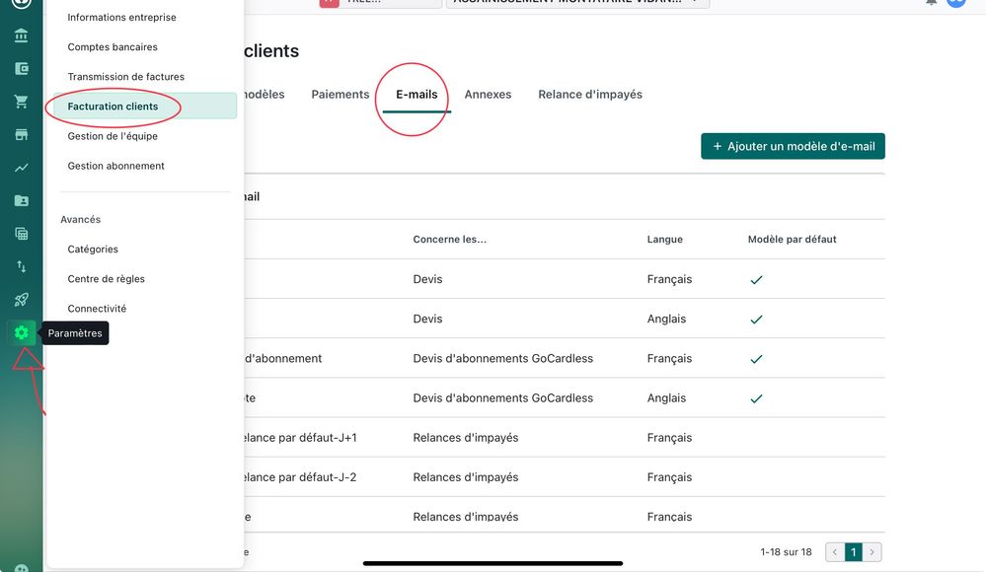Image resolution: width=986 pixels, height=572 pixels.
Task: Toggle default checkmark for French GoCardless row
Action: point(756,359)
